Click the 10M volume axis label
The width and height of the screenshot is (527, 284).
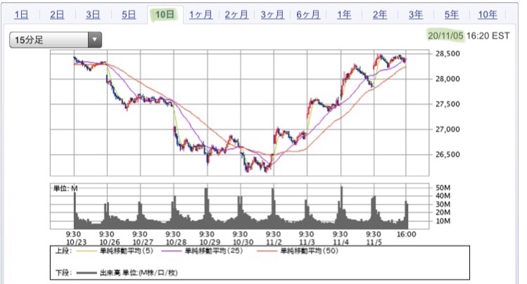pyautogui.click(x=443, y=221)
